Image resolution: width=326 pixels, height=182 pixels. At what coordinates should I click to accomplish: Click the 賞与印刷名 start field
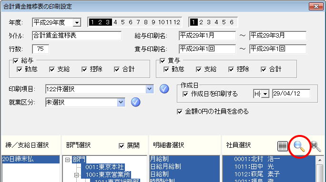tap(207, 49)
